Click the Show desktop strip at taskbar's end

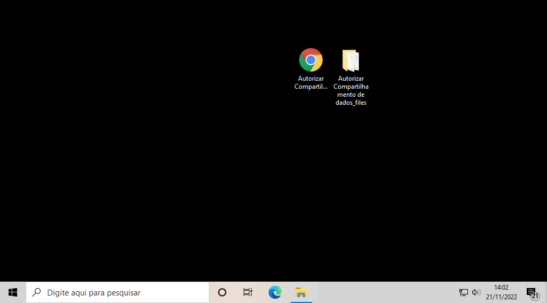tap(545, 292)
